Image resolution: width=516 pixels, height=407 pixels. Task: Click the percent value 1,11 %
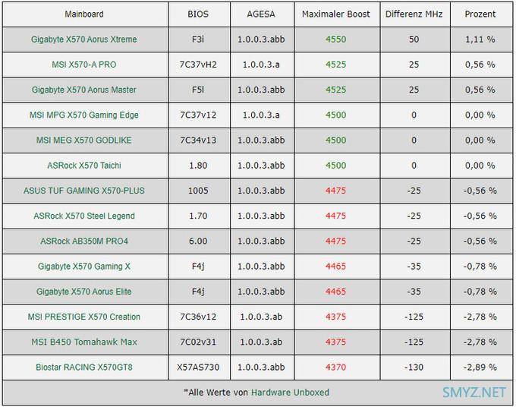point(480,39)
